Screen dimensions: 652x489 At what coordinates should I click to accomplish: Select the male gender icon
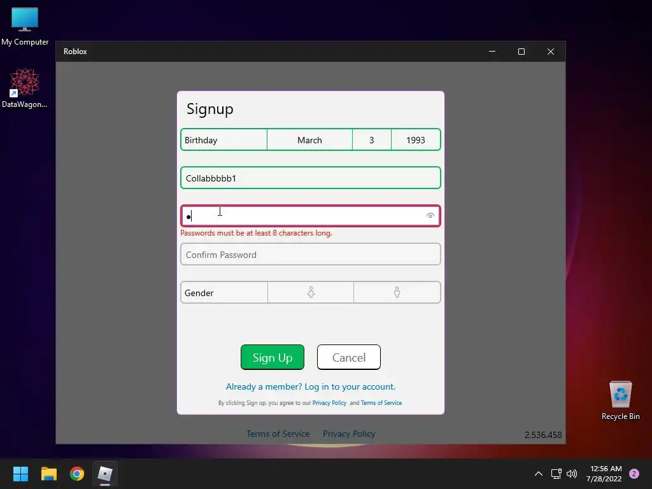point(397,292)
